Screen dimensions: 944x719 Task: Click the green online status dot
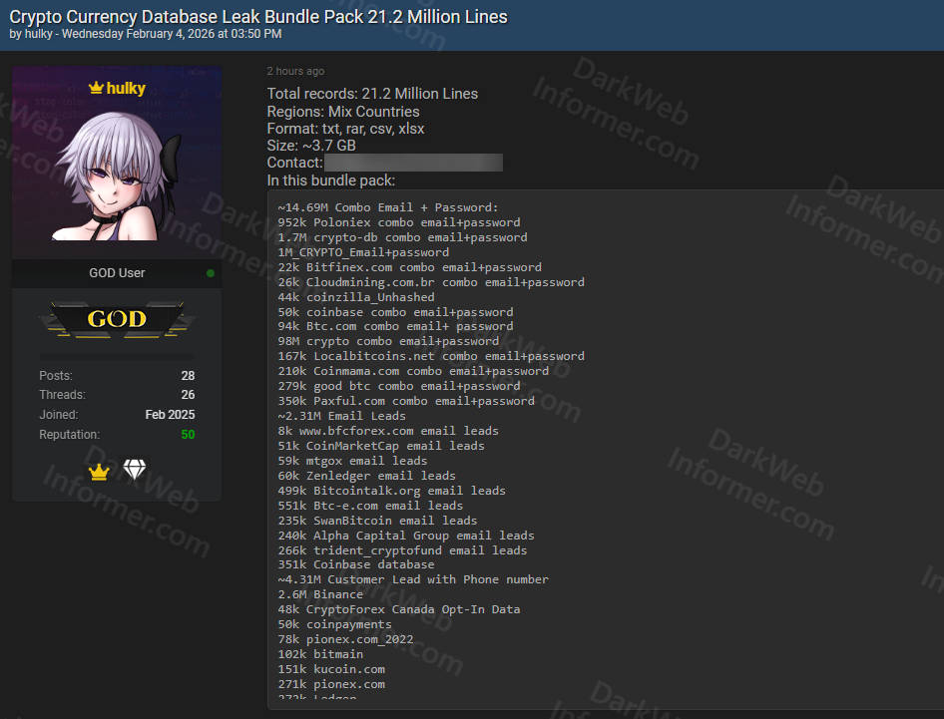[x=210, y=273]
